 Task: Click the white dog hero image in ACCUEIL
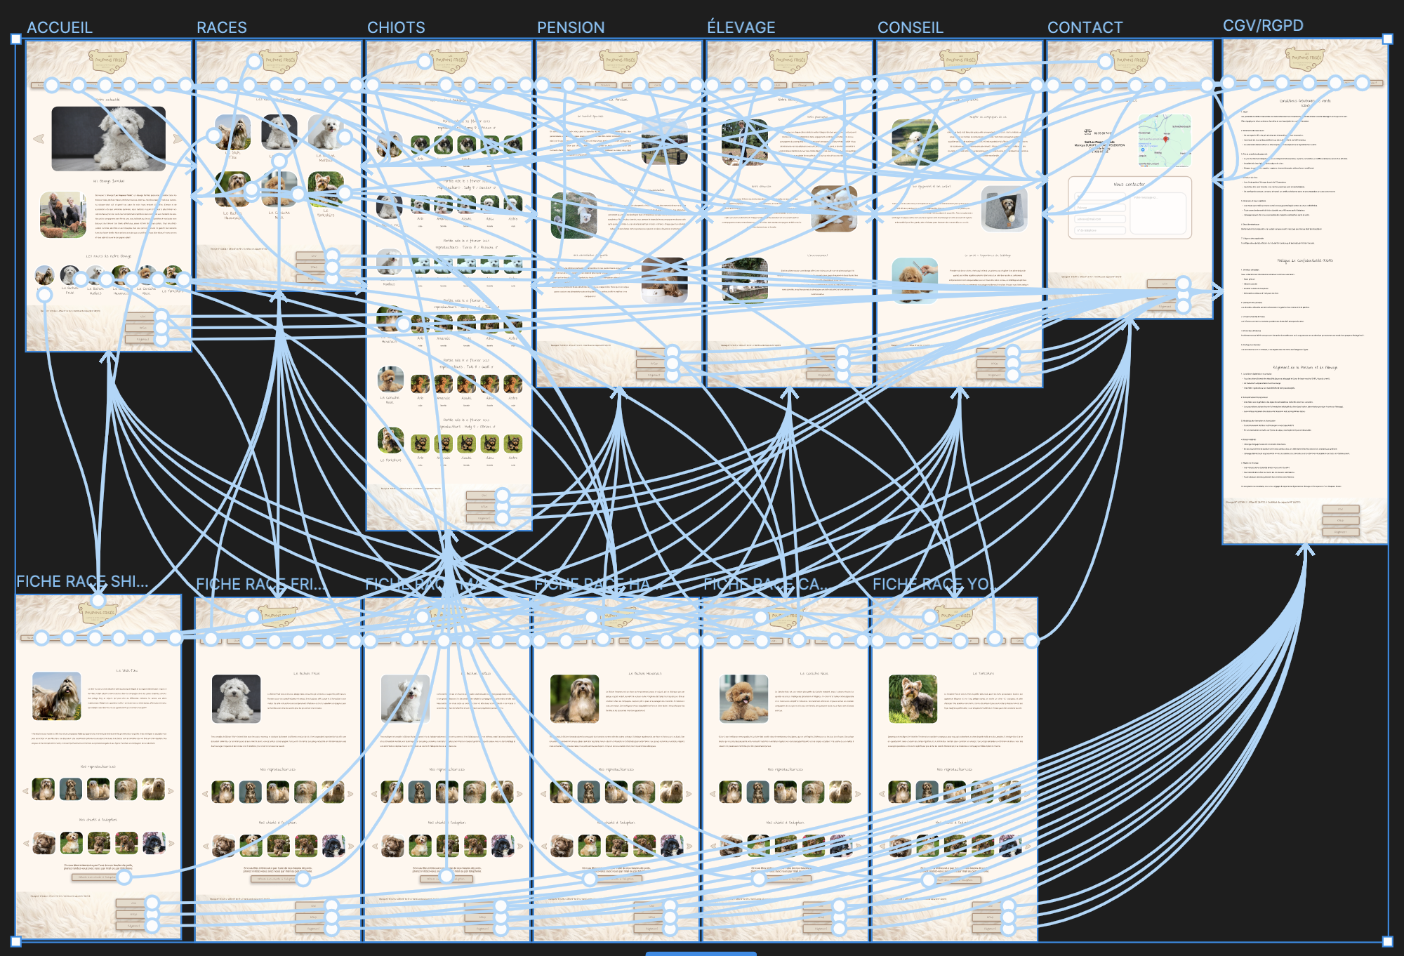coord(109,139)
